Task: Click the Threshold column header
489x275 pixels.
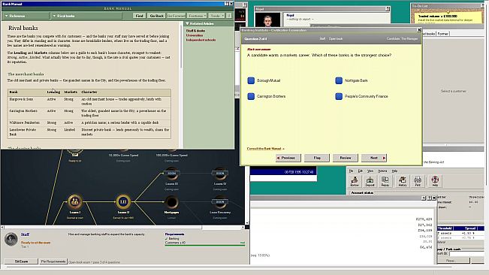Action: coord(445,228)
